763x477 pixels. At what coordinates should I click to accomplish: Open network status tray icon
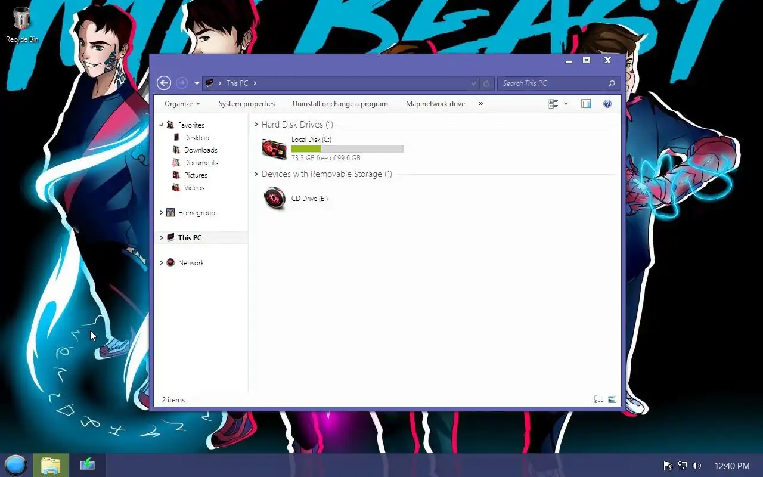coord(683,466)
